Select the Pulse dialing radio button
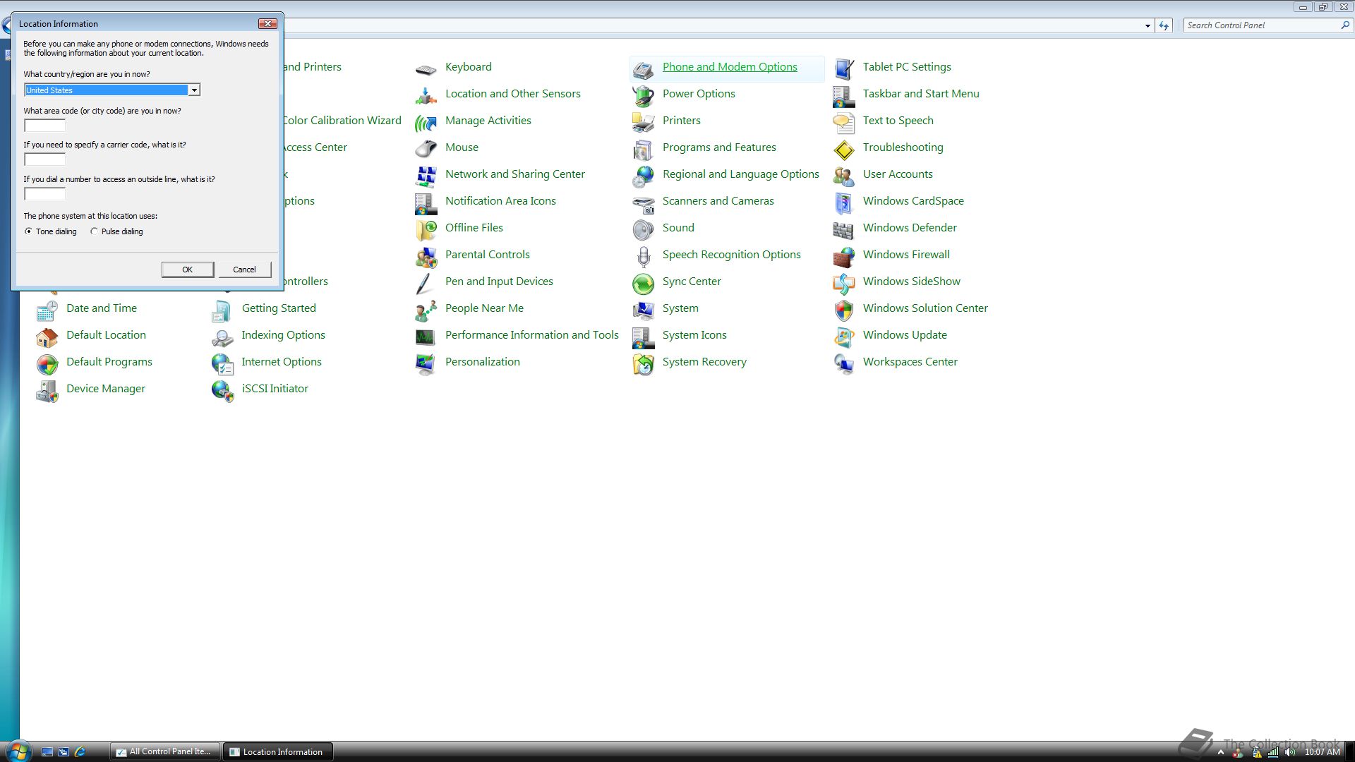1355x762 pixels. [x=94, y=231]
